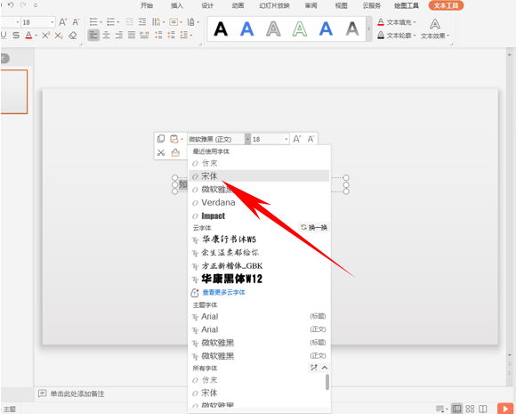Viewport: 516px width, 414px height.
Task: Toggle underline formatting in the ribbon
Action: [x=4, y=35]
